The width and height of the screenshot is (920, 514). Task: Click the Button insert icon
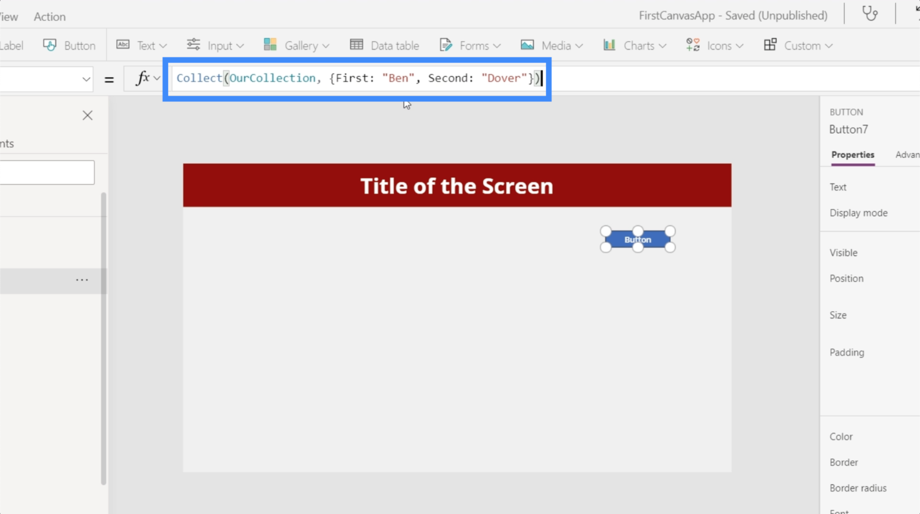click(50, 45)
